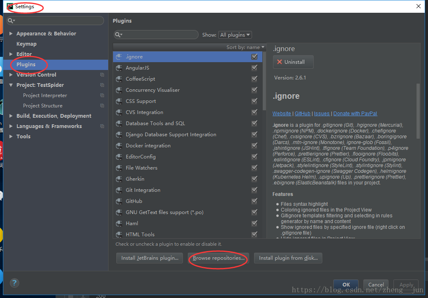Toggle the CoffeeScript plugin checkbox

click(x=254, y=79)
